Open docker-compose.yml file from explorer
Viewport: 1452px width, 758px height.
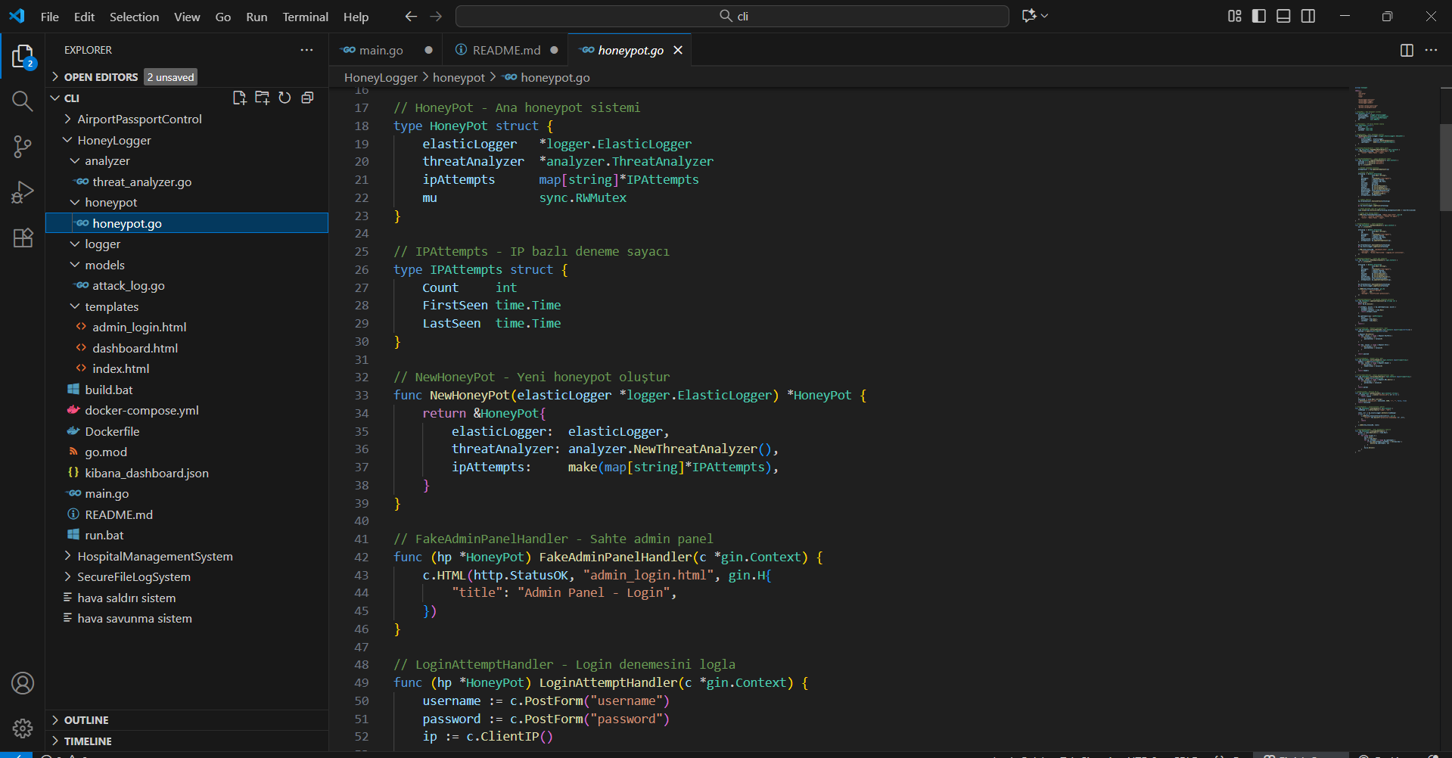click(x=141, y=410)
